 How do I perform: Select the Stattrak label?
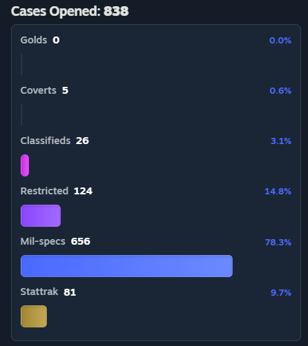[39, 292]
